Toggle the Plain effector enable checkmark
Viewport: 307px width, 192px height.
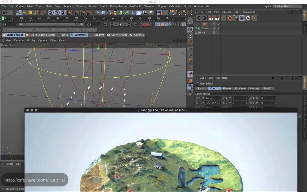pos(219,24)
